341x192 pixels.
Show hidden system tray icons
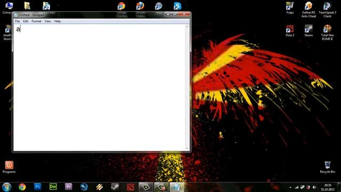290,187
